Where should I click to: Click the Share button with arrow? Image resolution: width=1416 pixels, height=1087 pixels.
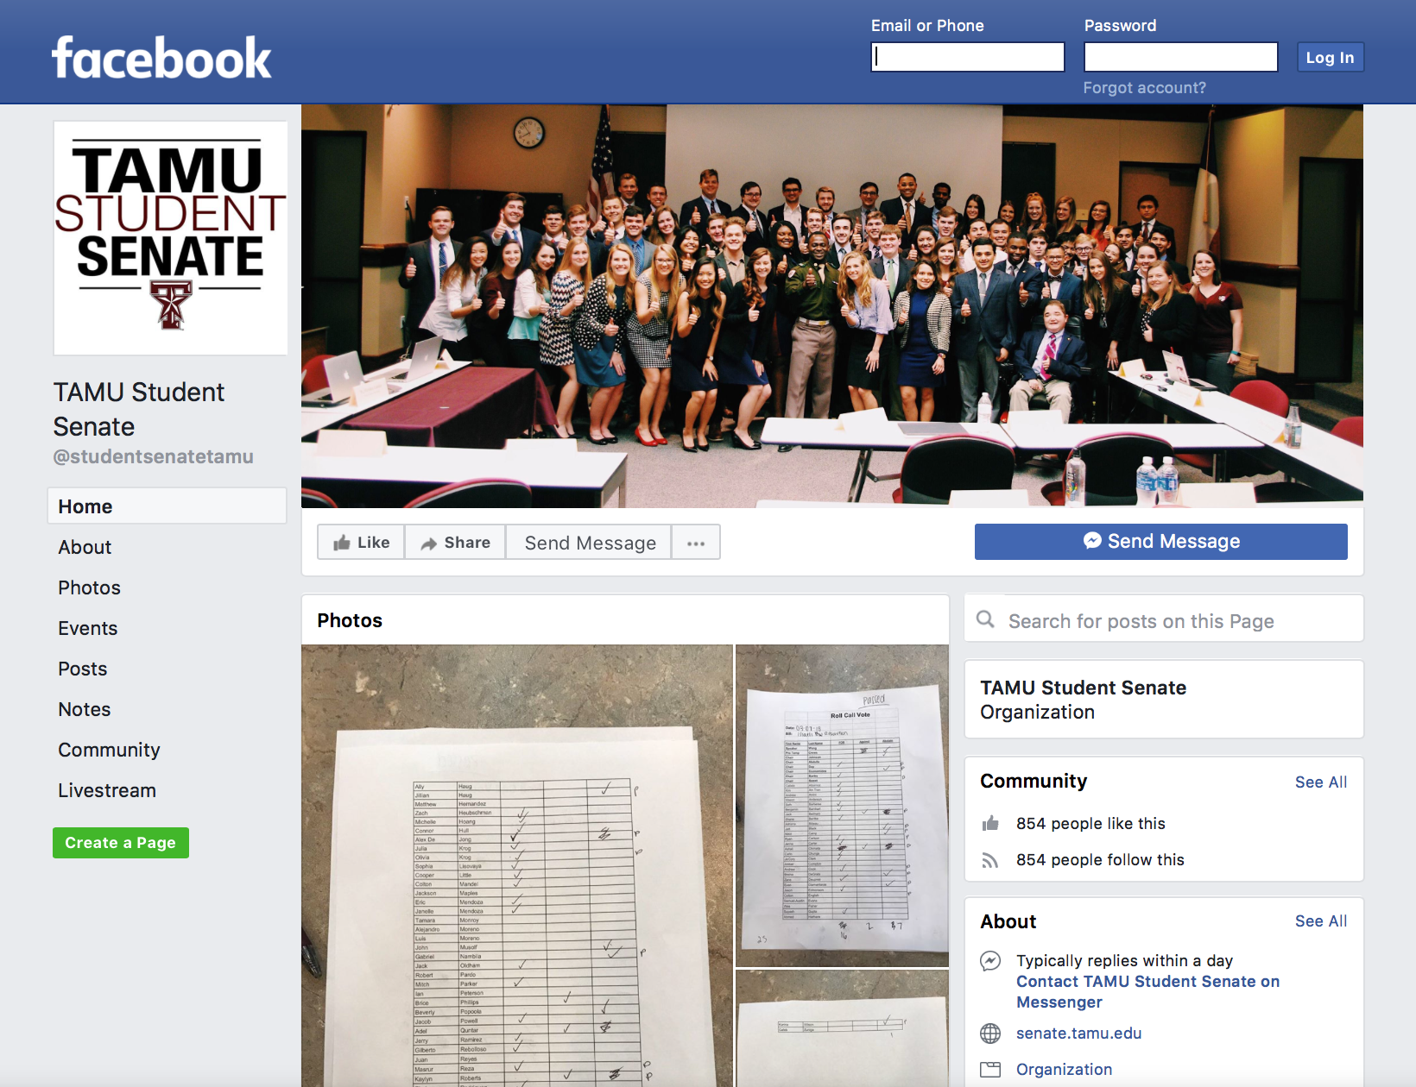[x=455, y=542]
